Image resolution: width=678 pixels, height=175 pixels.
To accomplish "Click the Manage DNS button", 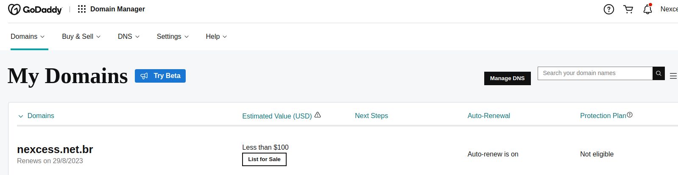I will coord(507,78).
